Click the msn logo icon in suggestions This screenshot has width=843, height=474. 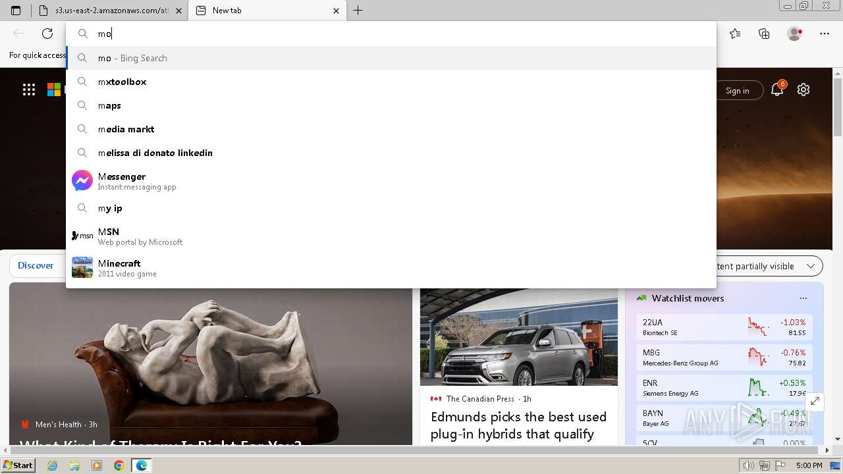pyautogui.click(x=82, y=236)
